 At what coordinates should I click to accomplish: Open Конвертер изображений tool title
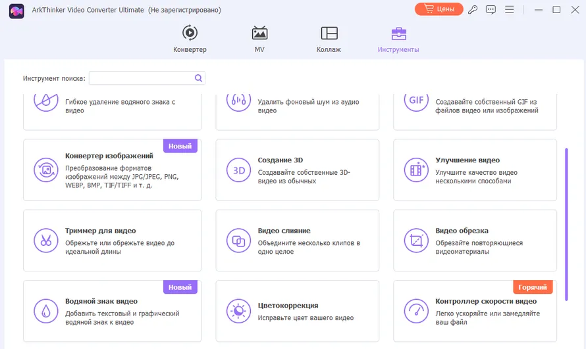109,156
